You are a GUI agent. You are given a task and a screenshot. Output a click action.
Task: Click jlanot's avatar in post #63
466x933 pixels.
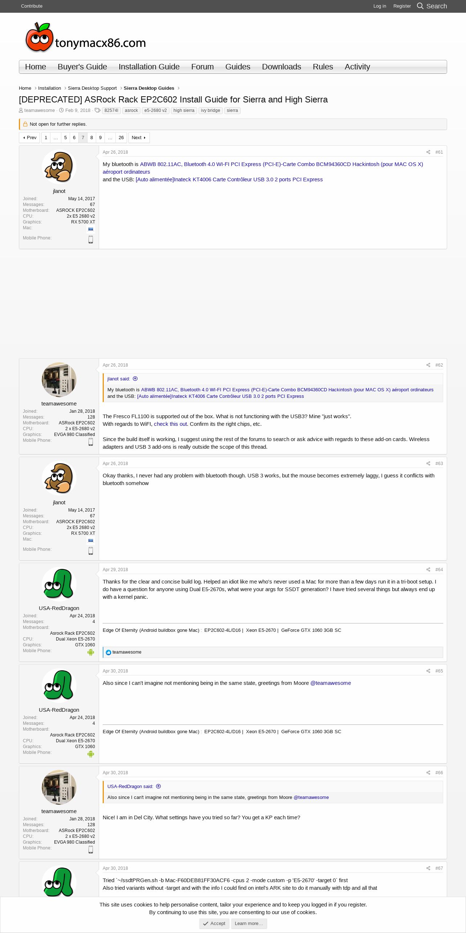coord(59,478)
